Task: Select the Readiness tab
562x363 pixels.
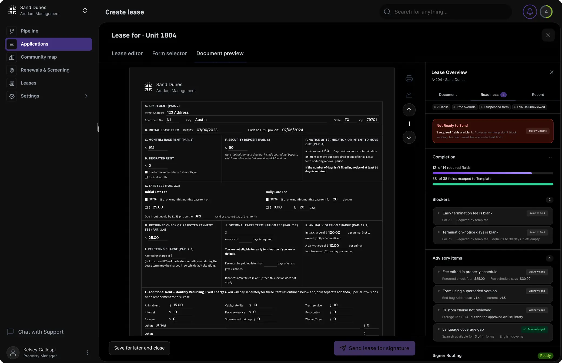Action: click(493, 95)
